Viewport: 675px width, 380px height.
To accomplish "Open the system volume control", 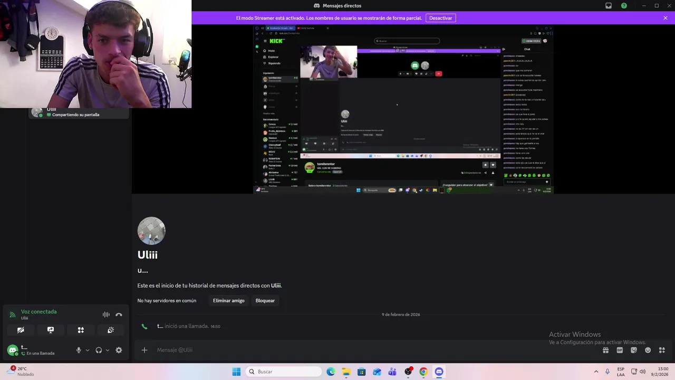I will pos(642,372).
